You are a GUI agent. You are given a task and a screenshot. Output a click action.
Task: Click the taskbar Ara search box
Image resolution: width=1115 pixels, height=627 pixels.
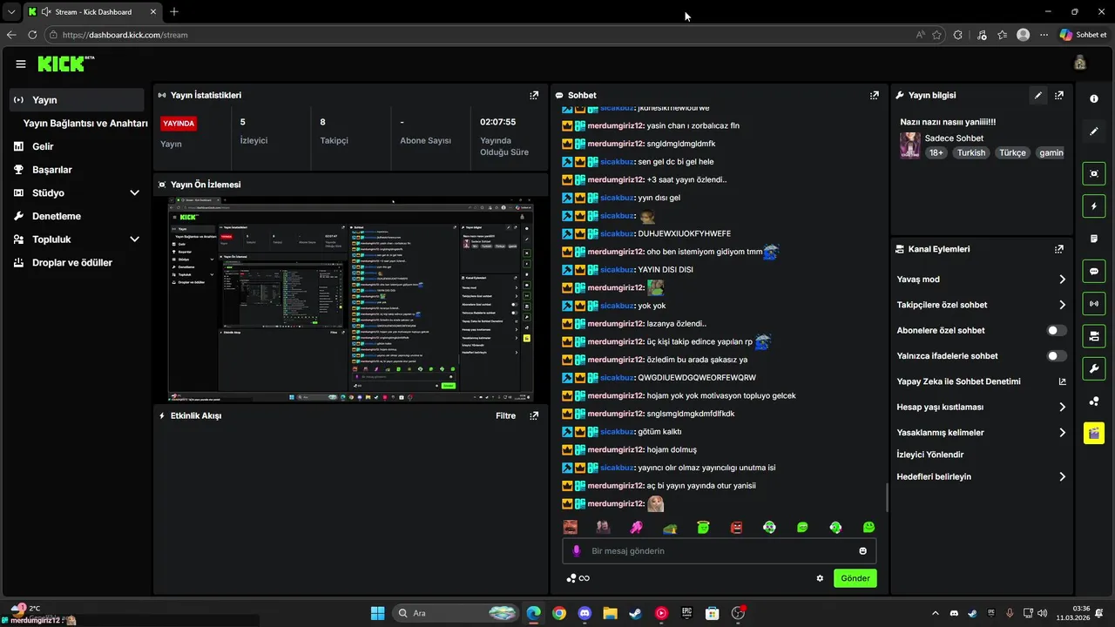(456, 613)
